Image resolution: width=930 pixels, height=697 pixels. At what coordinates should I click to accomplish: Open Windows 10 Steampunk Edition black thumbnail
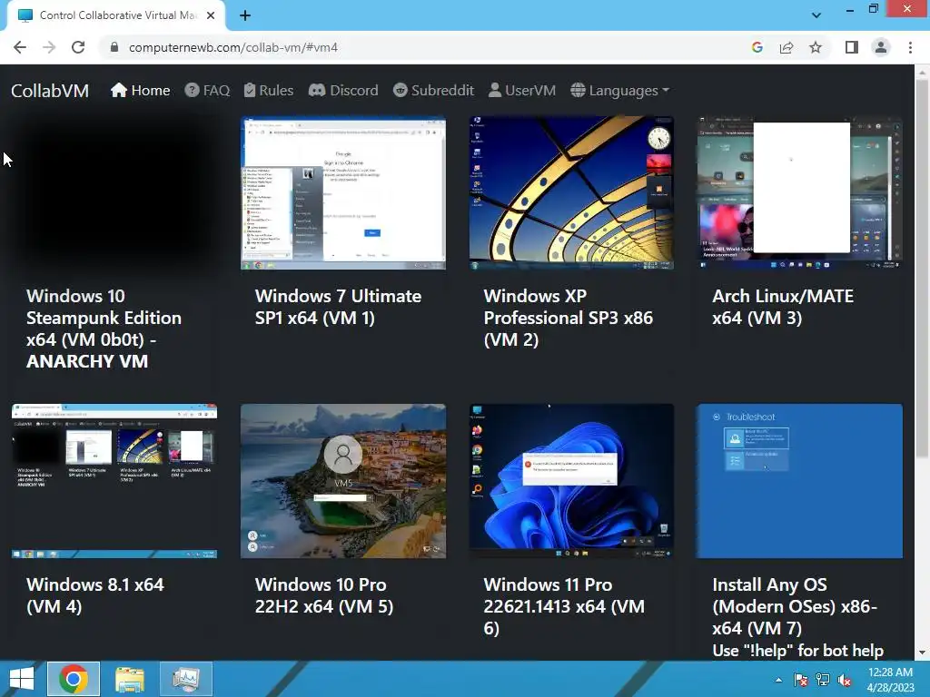point(114,192)
